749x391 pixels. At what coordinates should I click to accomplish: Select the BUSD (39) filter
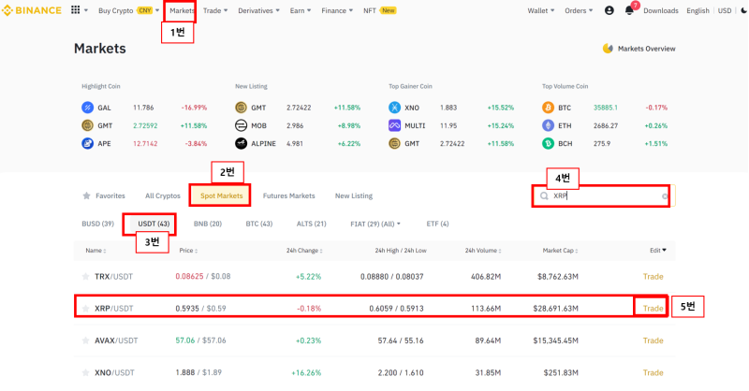pos(98,224)
